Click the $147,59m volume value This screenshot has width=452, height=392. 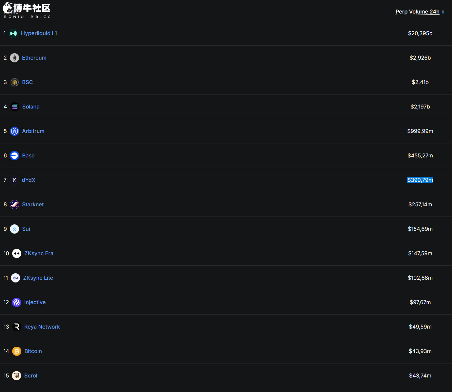click(x=420, y=253)
